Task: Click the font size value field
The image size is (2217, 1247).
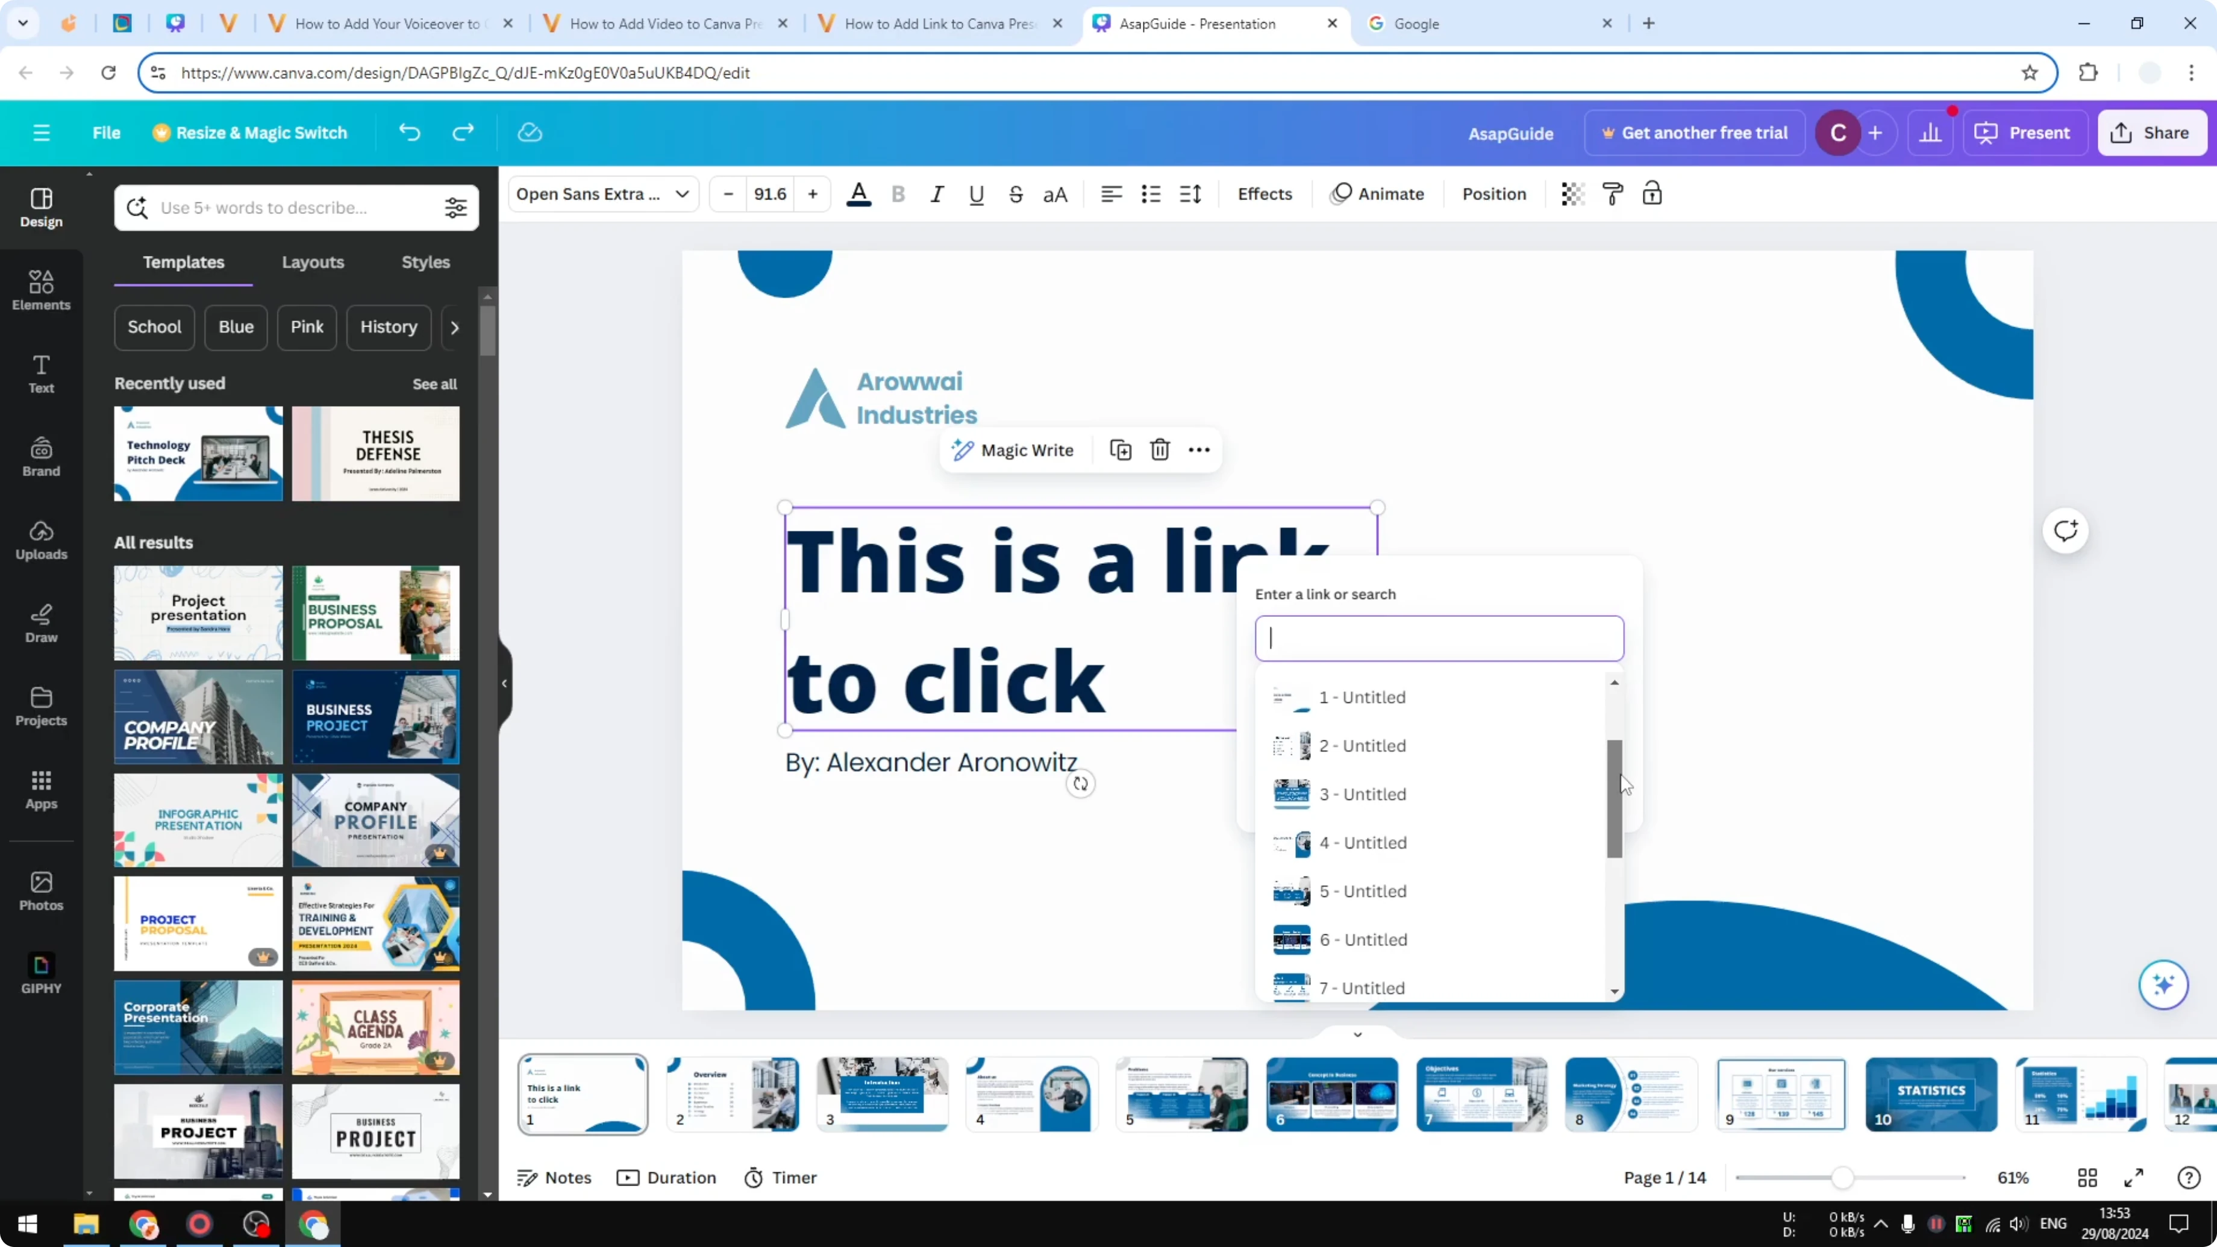Action: (771, 195)
